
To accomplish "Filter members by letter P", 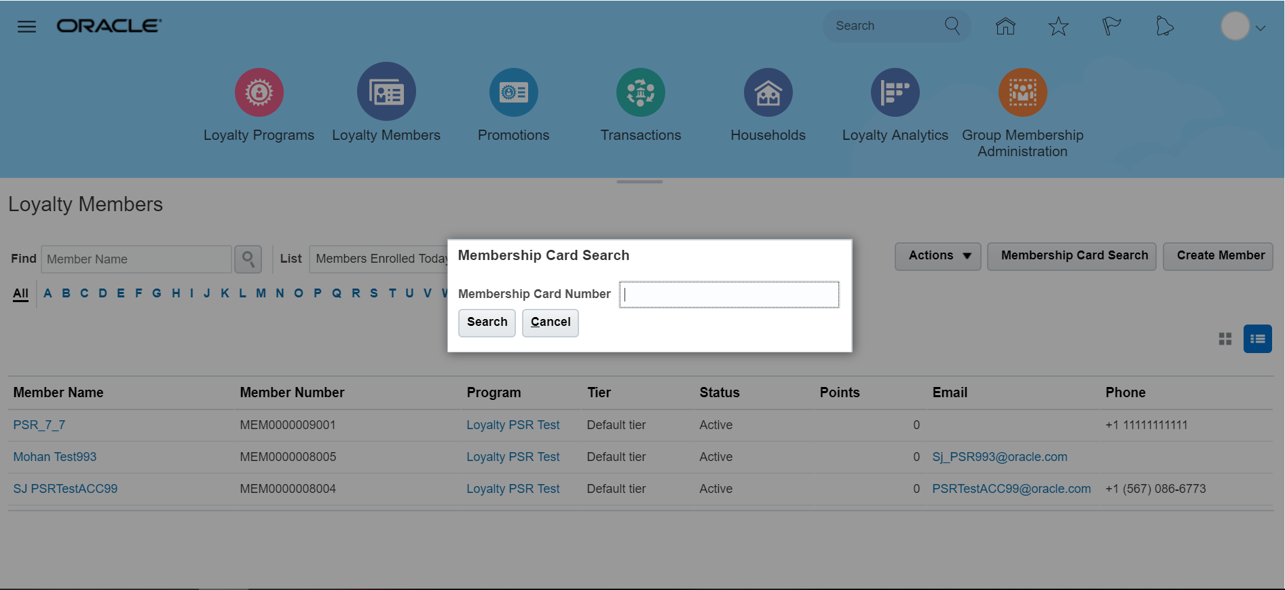I will pos(318,293).
